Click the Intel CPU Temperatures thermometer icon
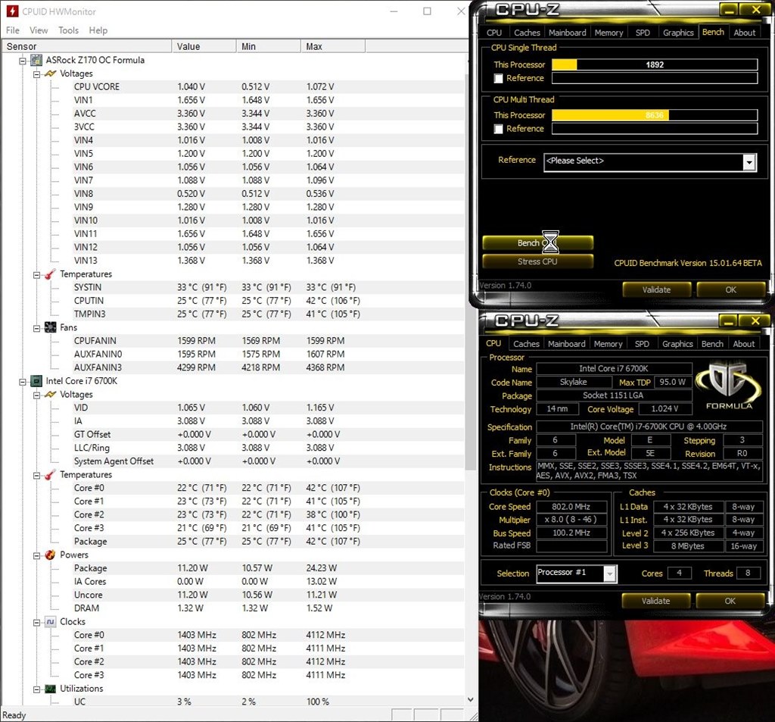This screenshot has height=722, width=775. 50,474
